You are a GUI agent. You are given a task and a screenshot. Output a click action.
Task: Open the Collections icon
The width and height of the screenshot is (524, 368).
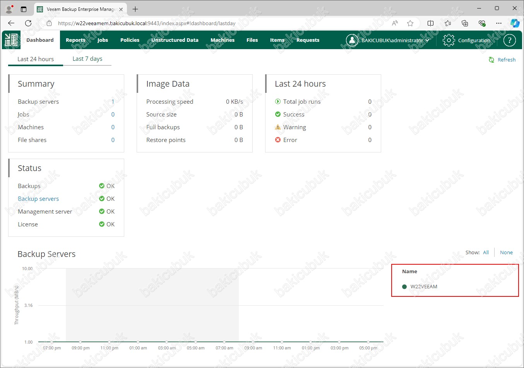tap(465, 23)
